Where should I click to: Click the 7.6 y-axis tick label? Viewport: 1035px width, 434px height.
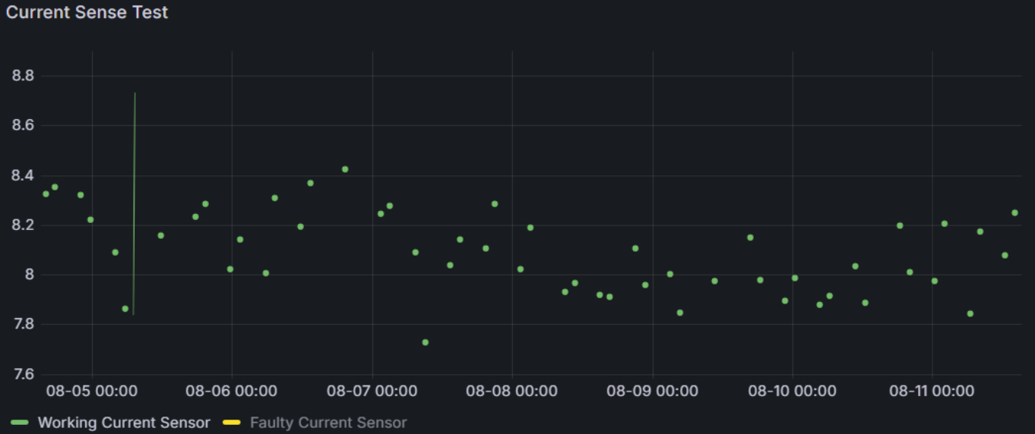[23, 374]
